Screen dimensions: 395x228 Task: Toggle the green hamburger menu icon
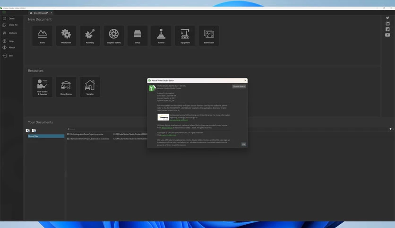(x=4, y=13)
